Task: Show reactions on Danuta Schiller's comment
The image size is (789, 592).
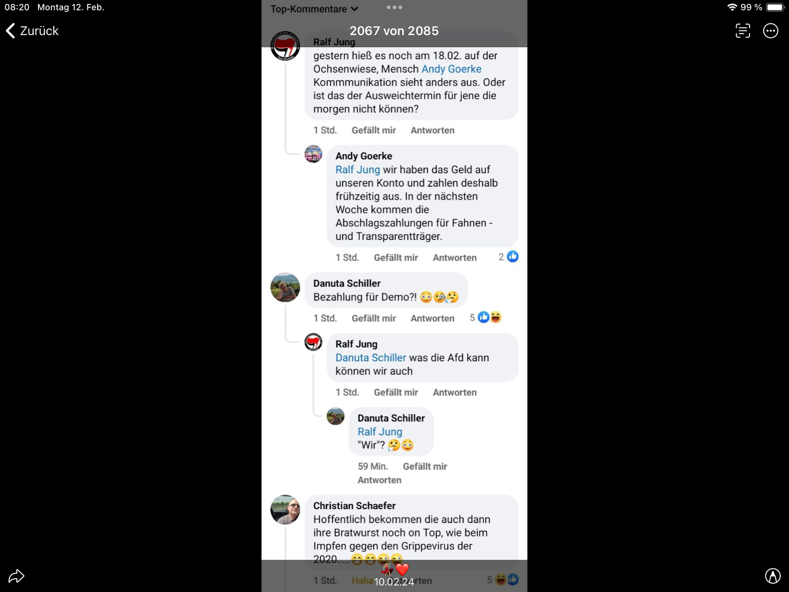Action: [486, 317]
